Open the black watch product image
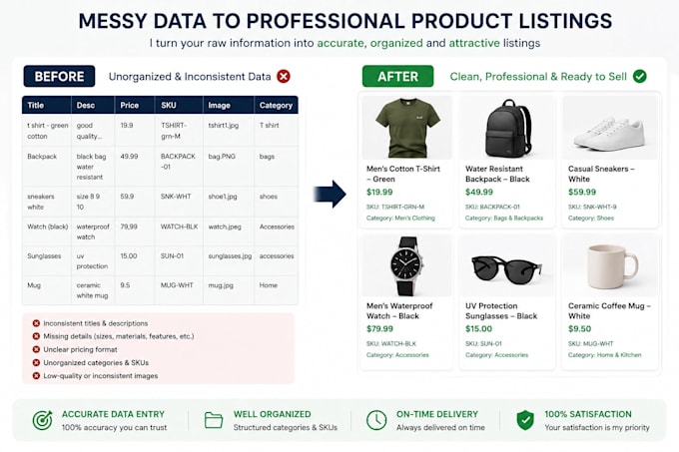The image size is (679, 452). pyautogui.click(x=406, y=265)
